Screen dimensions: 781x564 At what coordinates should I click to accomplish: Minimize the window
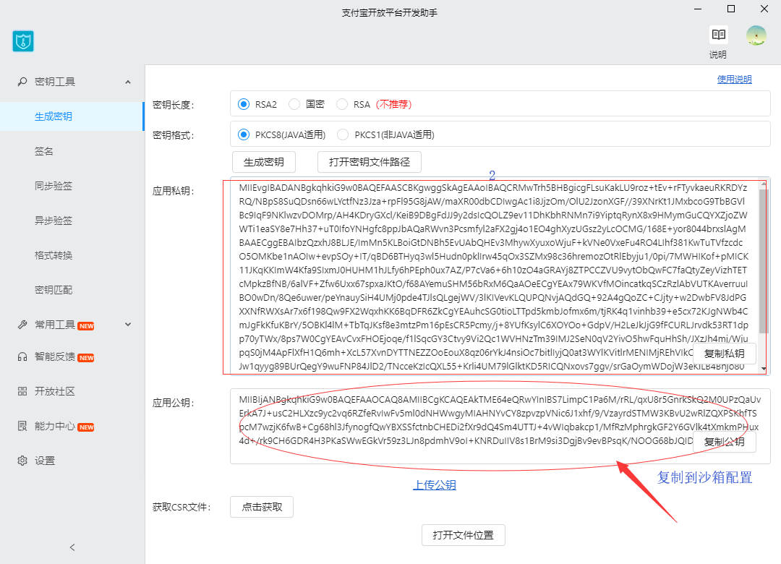point(698,9)
